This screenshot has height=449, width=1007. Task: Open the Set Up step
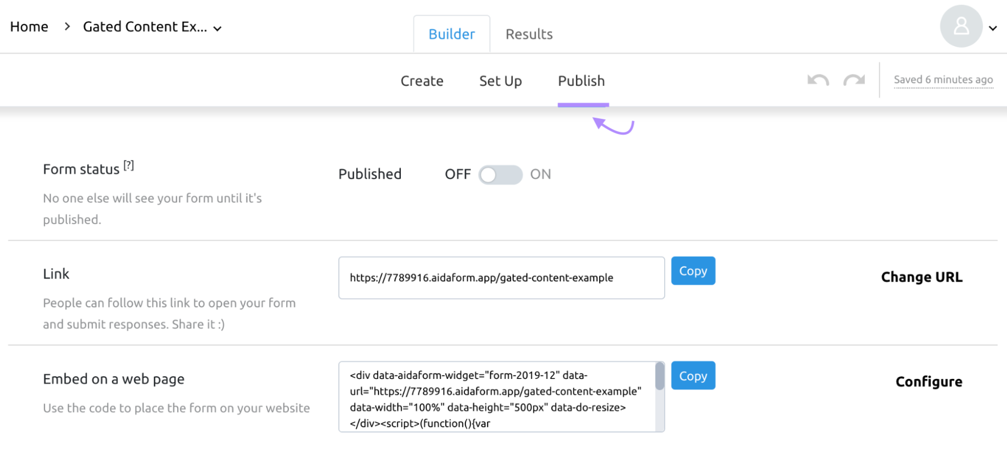click(500, 81)
